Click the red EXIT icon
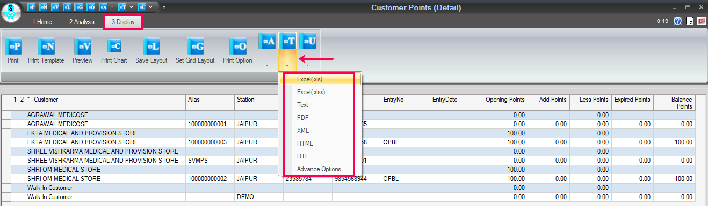708x206 pixels. [x=702, y=21]
